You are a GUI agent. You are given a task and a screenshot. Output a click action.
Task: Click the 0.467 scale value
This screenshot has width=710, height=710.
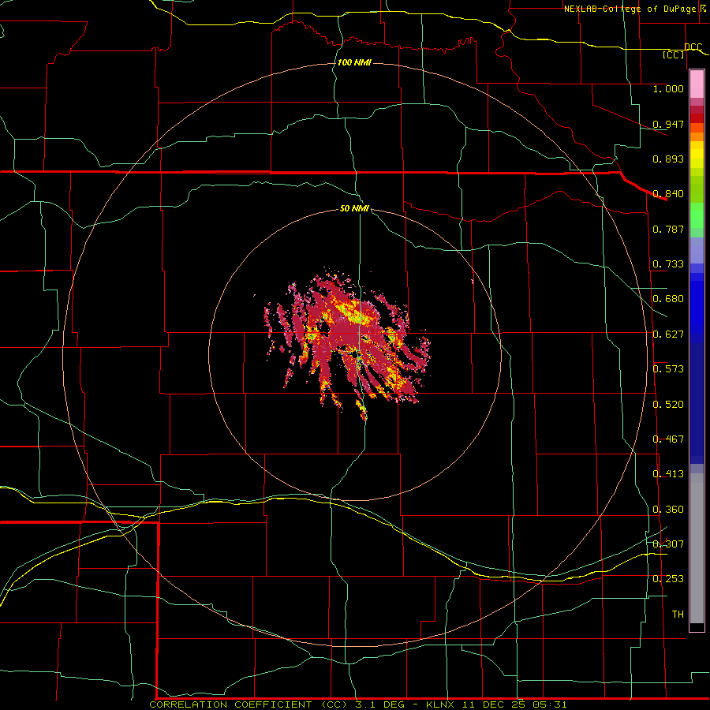[x=668, y=439]
